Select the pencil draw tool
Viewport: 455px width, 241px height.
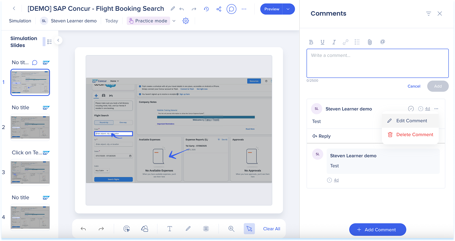click(x=188, y=229)
